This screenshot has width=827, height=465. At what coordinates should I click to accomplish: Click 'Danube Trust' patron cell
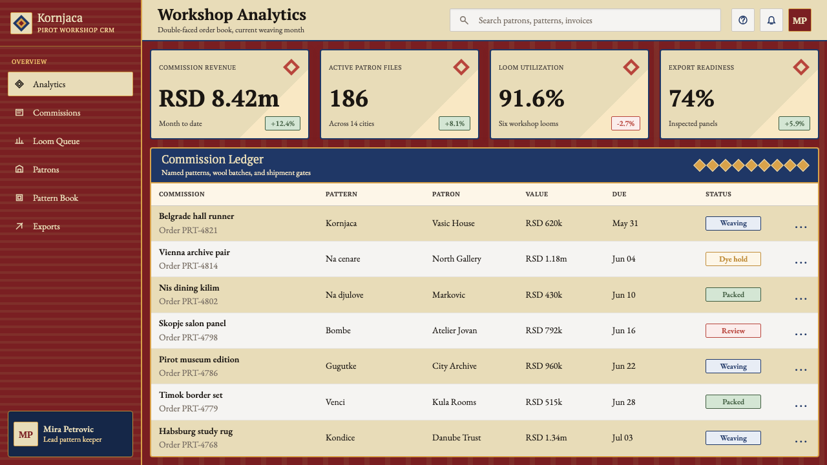457,438
